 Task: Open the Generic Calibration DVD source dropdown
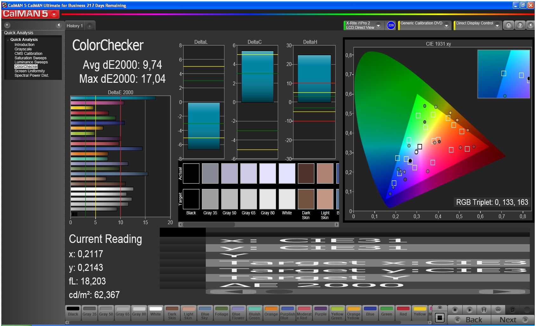446,25
